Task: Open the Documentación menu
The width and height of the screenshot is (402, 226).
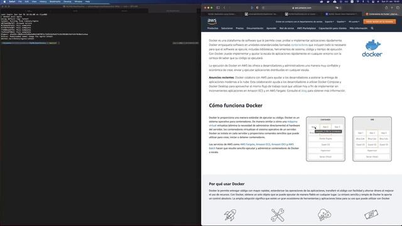Action: pos(255,28)
